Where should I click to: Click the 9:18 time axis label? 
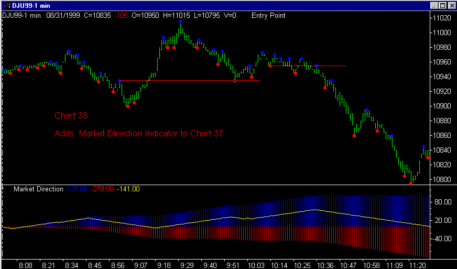tap(164, 265)
